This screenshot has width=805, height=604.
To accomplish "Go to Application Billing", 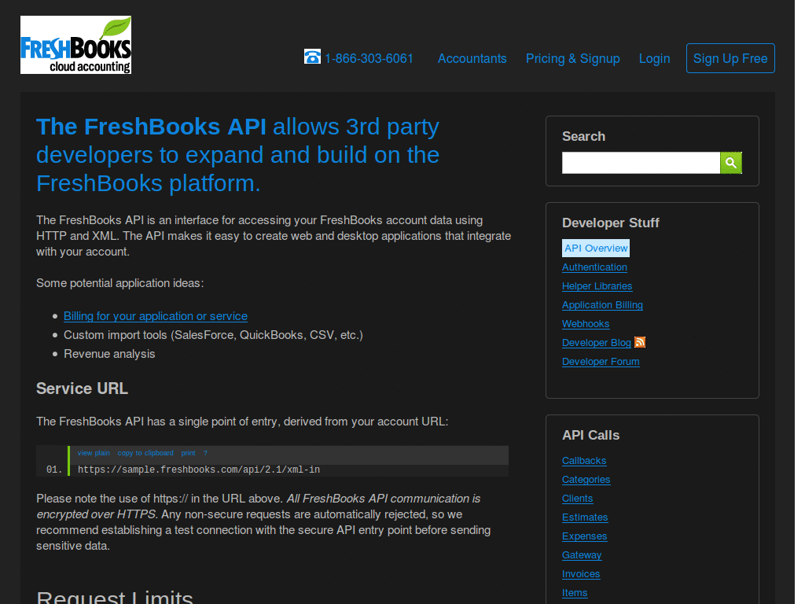I will tap(602, 305).
